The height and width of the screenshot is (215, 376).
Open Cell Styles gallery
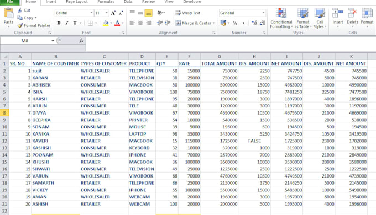[x=320, y=18]
